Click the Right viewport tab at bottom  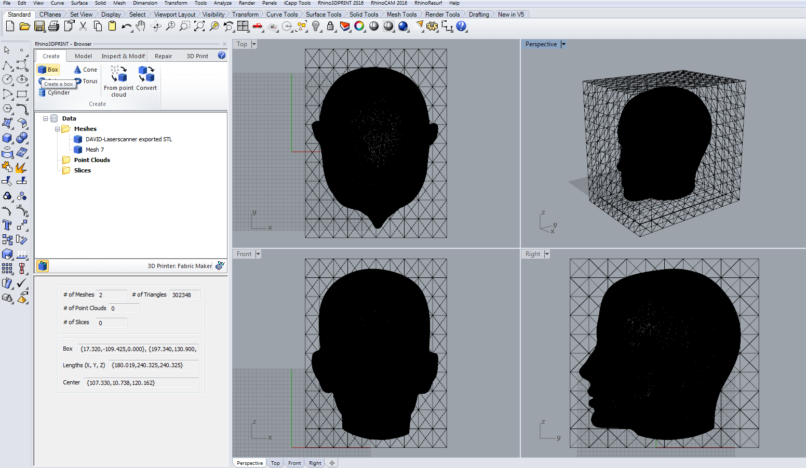[315, 463]
